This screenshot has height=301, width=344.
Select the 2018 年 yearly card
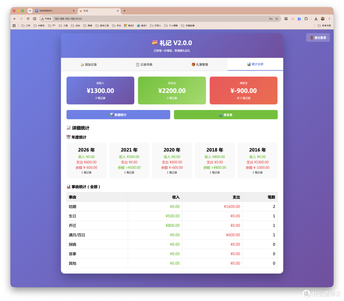coord(215,160)
